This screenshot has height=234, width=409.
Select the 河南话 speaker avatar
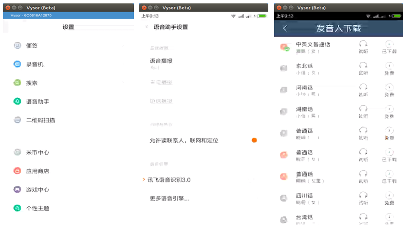tap(284, 90)
